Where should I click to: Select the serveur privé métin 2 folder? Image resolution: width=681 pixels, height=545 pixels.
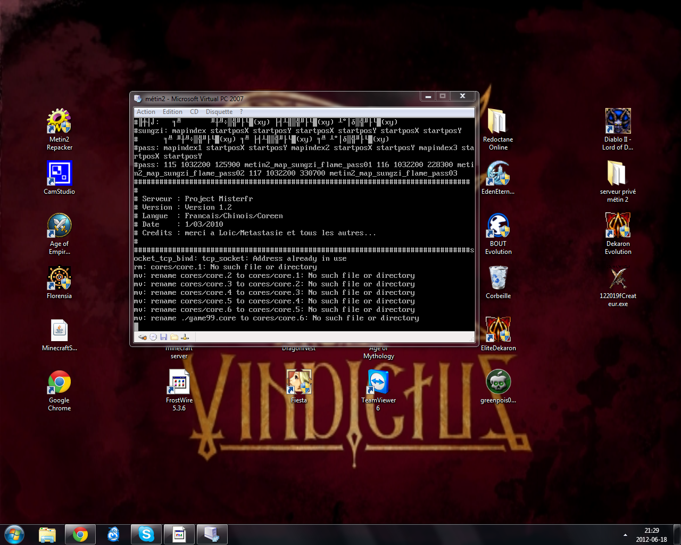(618, 181)
